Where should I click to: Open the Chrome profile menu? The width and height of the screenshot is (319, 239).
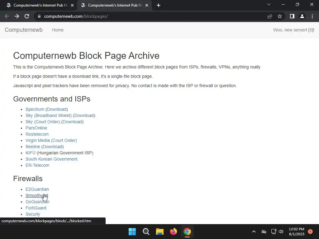pyautogui.click(x=302, y=16)
